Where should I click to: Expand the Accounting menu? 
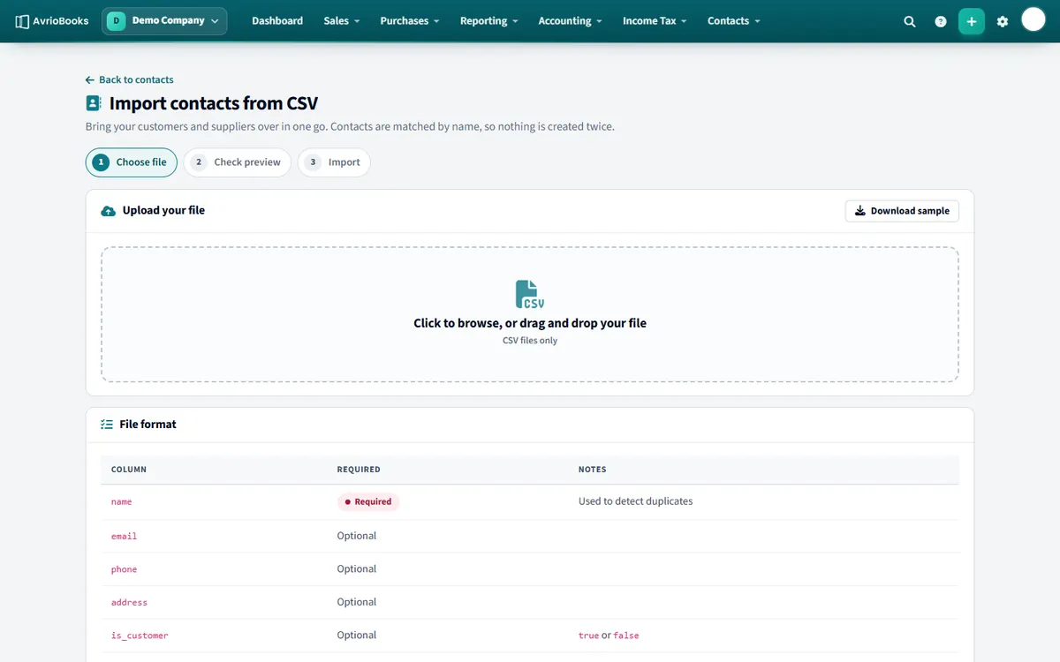point(570,20)
